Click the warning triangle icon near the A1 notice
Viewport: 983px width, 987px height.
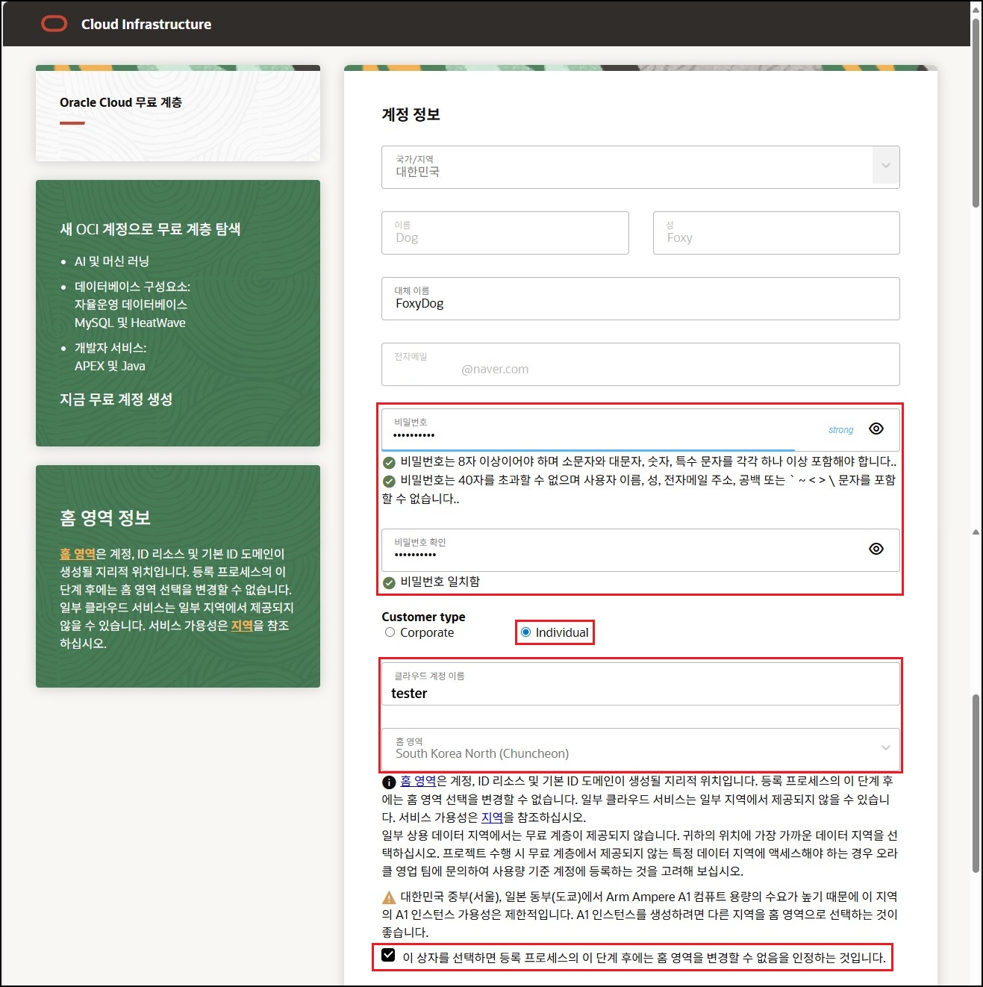(x=389, y=897)
